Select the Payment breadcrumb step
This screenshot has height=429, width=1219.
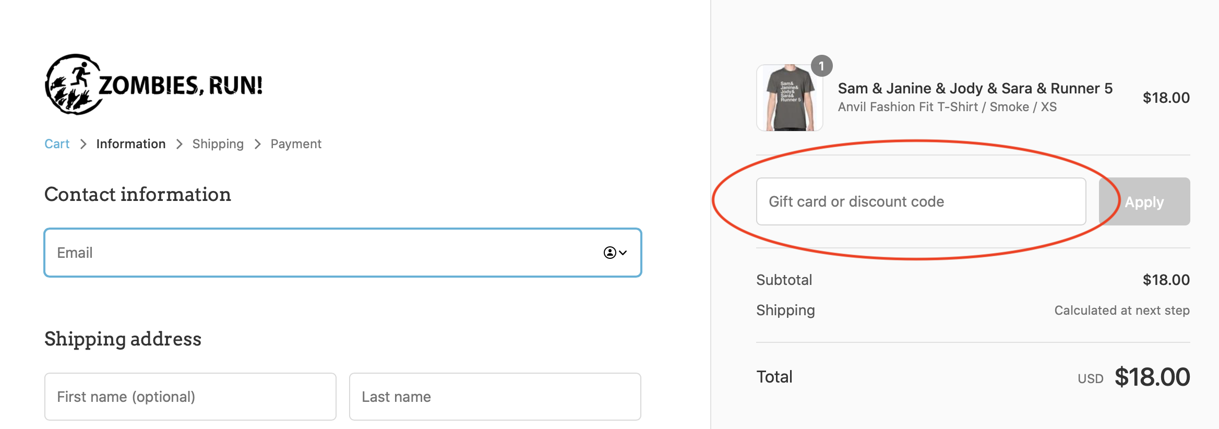[296, 144]
